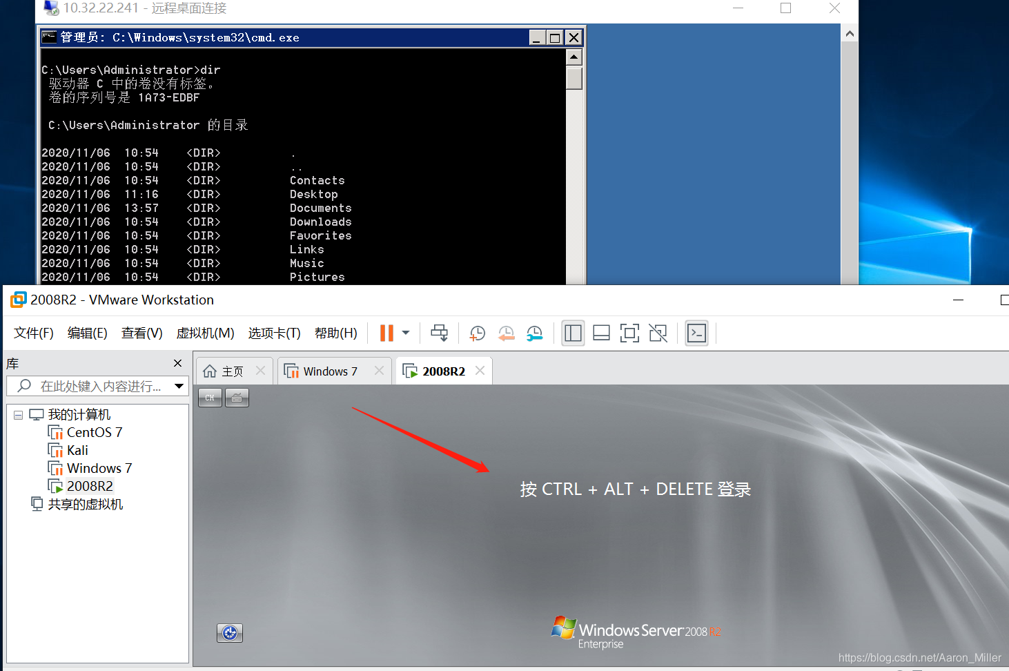This screenshot has height=671, width=1009.
Task: Open the snapshot manager
Action: (534, 333)
